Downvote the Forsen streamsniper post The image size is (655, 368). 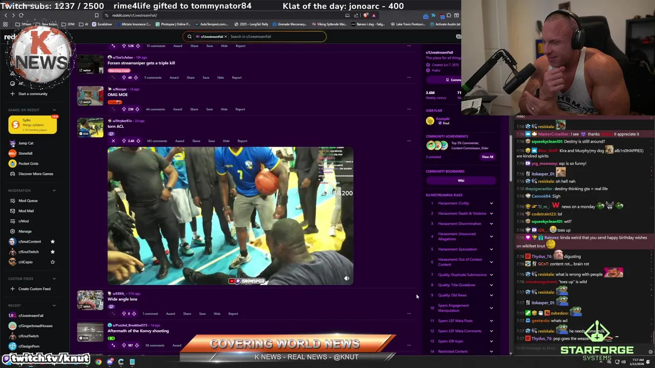pyautogui.click(x=136, y=77)
